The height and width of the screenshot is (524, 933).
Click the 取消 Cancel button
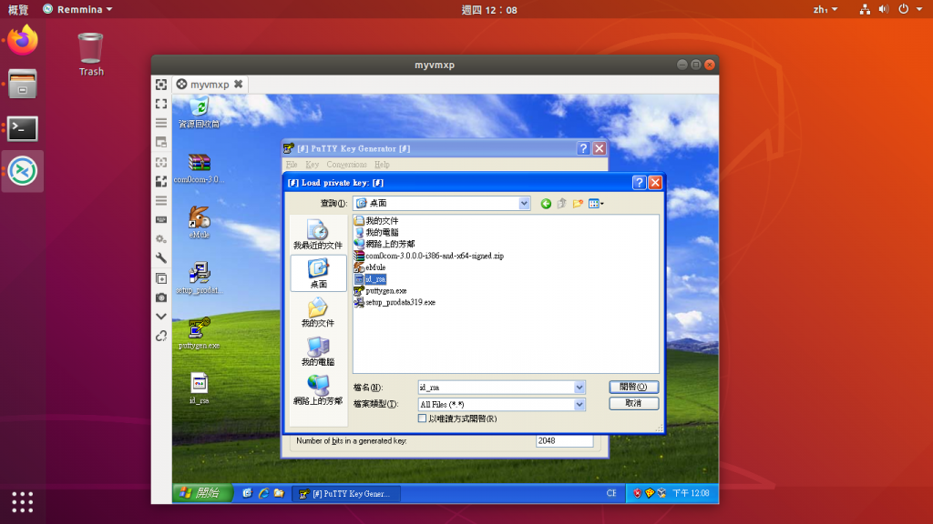(634, 403)
